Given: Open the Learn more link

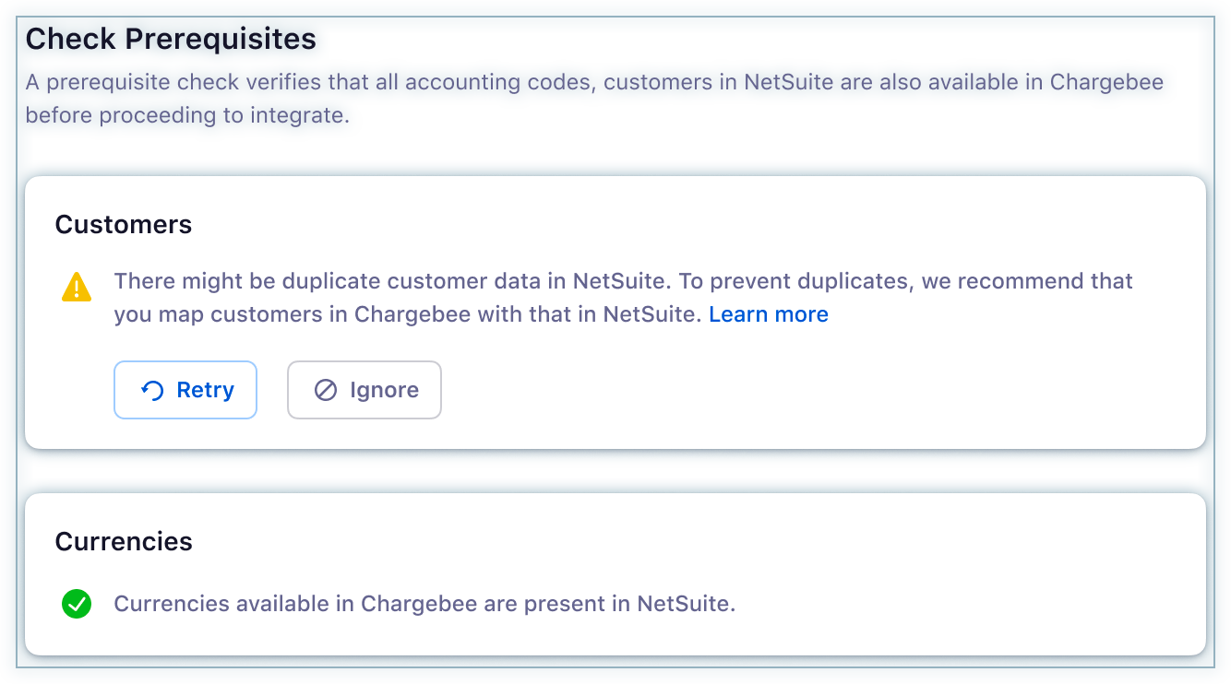Looking at the screenshot, I should point(768,314).
